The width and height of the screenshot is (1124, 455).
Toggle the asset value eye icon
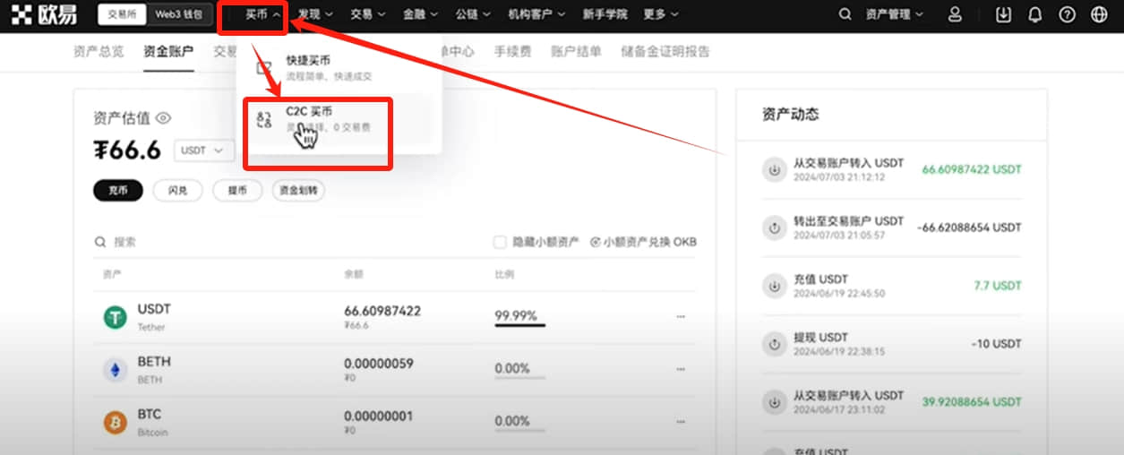[x=163, y=117]
